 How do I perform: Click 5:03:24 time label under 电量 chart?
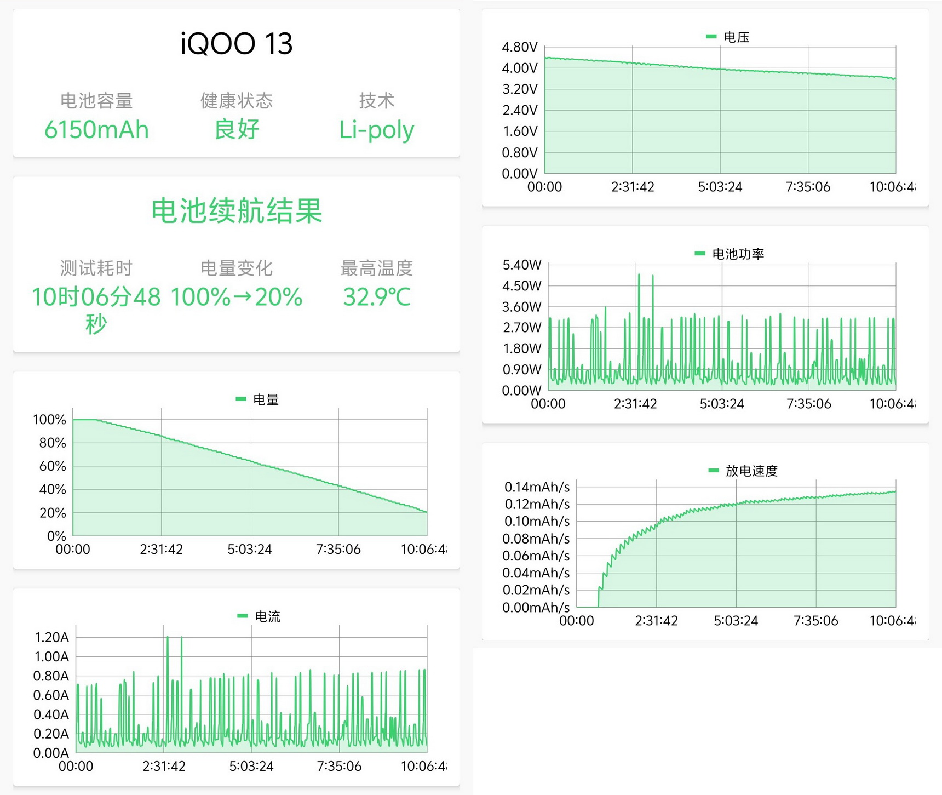pyautogui.click(x=250, y=549)
